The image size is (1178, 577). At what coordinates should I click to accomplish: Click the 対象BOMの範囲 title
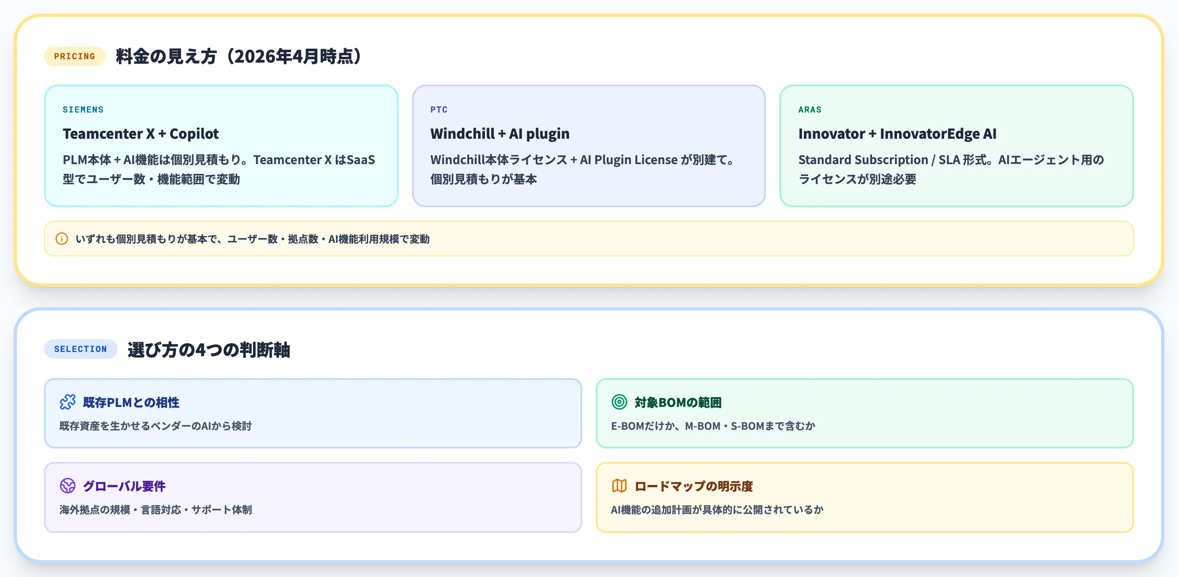pyautogui.click(x=678, y=402)
